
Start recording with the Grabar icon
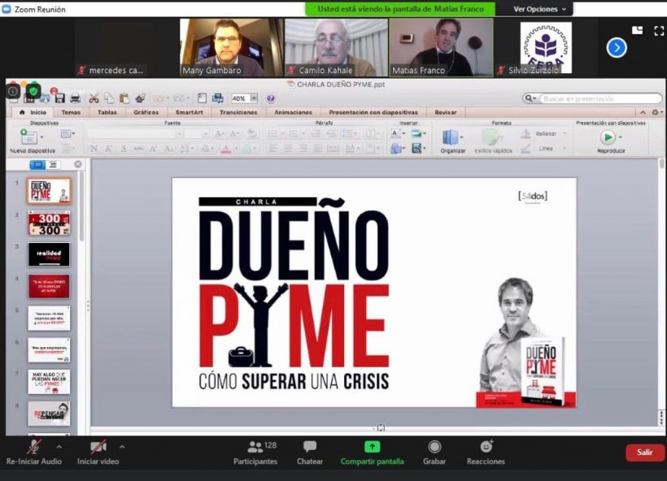click(x=434, y=447)
